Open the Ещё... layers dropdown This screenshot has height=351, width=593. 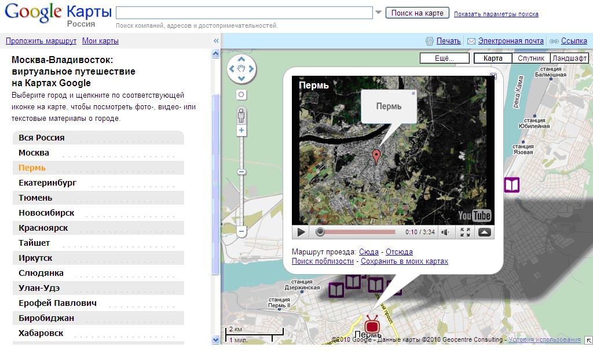(444, 58)
